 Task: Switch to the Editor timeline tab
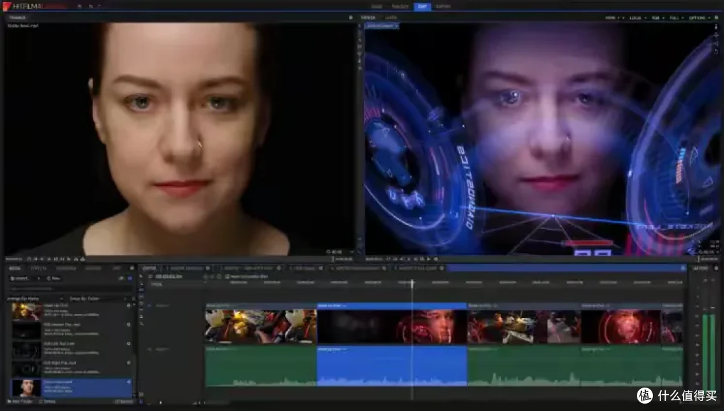(149, 268)
